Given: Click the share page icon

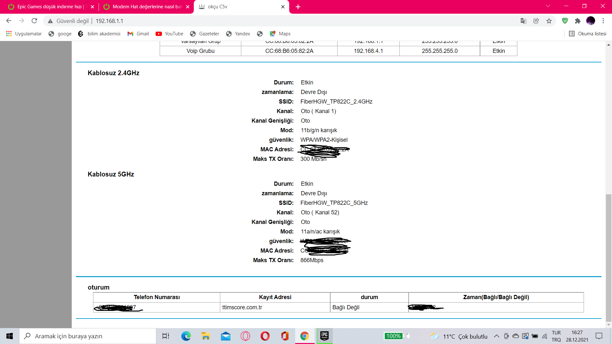Looking at the screenshot, I should (536, 21).
